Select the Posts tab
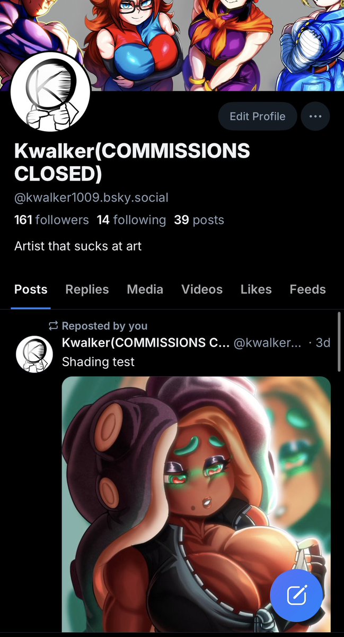Screen dimensions: 344x637 [x=31, y=289]
